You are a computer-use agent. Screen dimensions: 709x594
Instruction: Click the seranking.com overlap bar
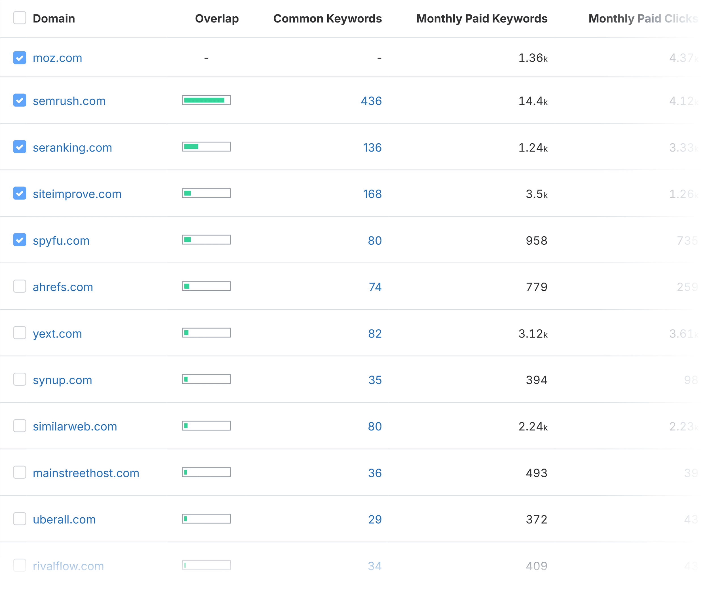[206, 147]
